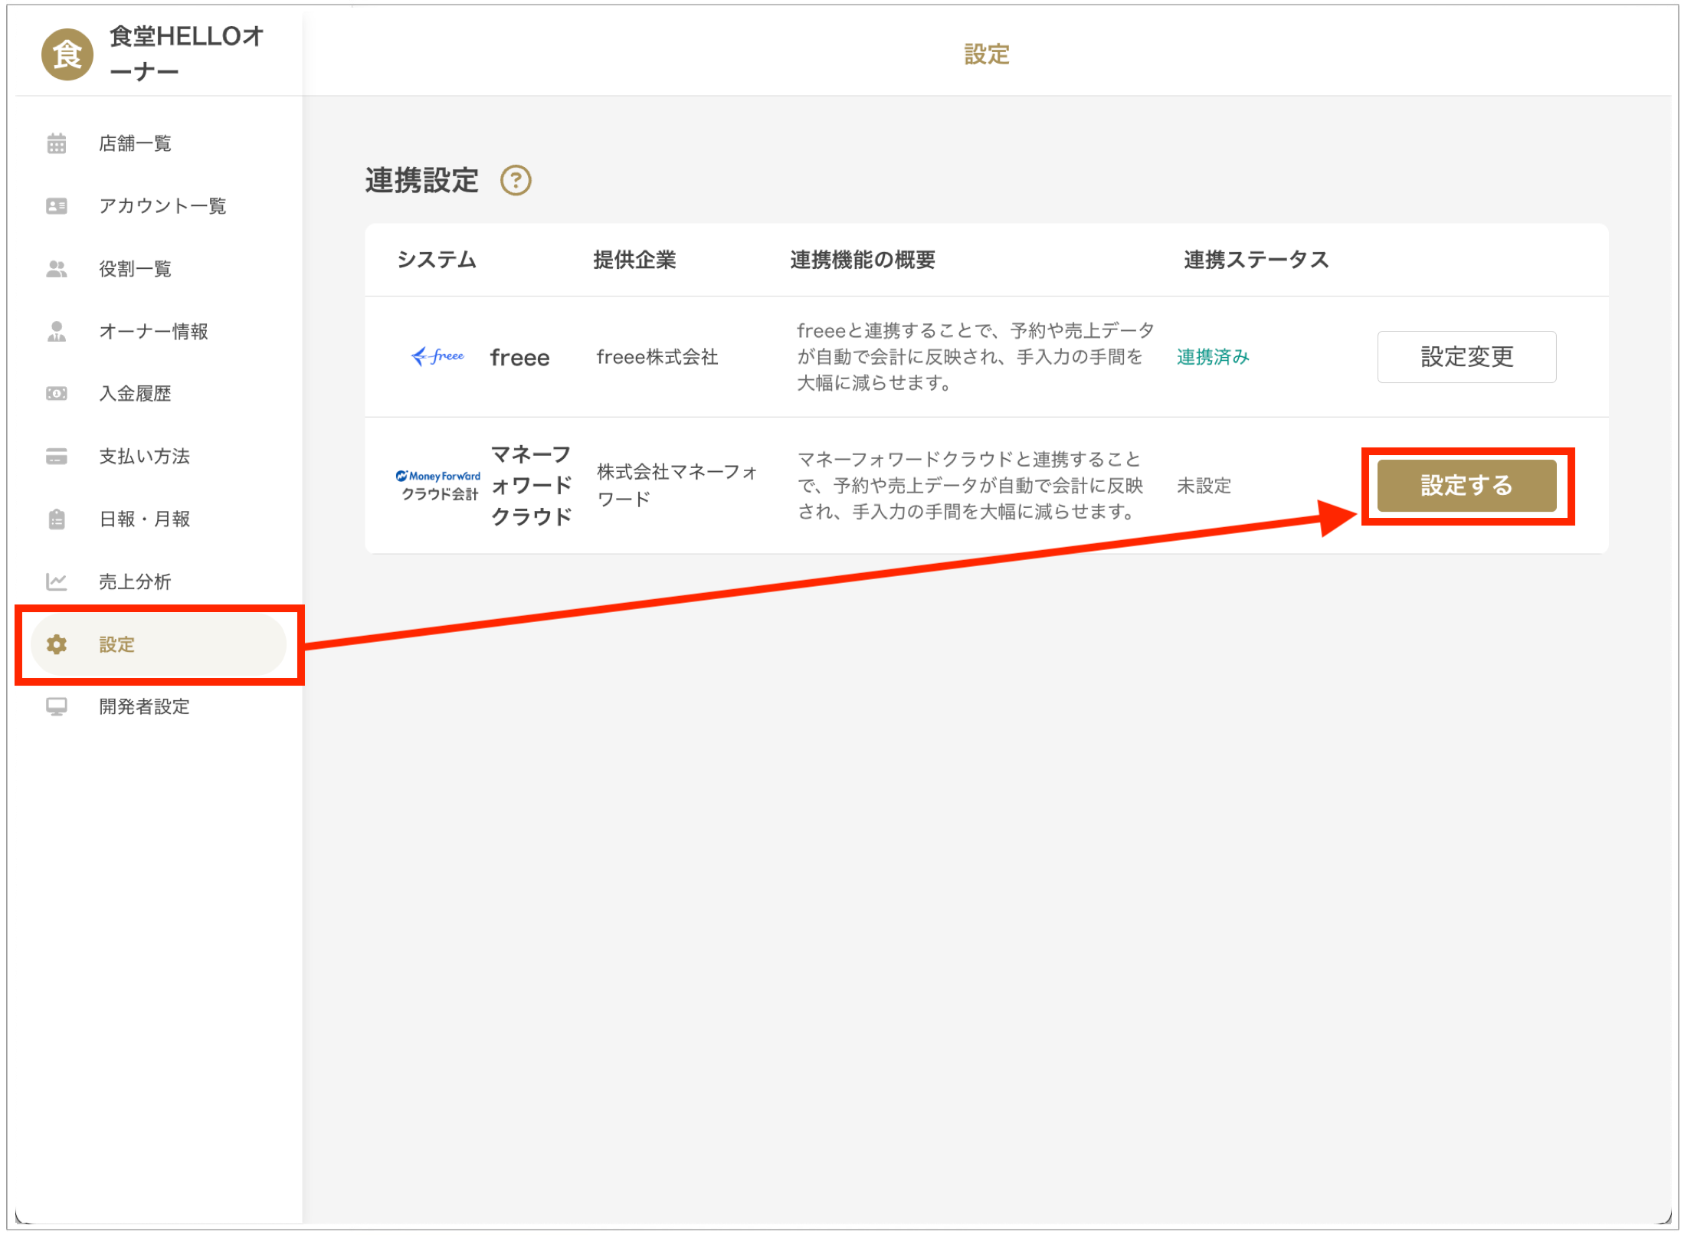Click the clipboard icon beside 日報・月報
This screenshot has width=1684, height=1235.
pyautogui.click(x=57, y=519)
